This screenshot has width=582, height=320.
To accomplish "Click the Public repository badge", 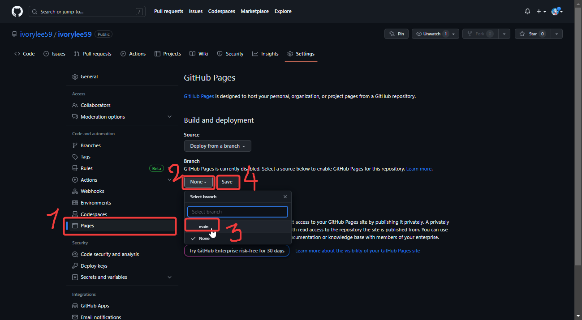I will tap(103, 34).
